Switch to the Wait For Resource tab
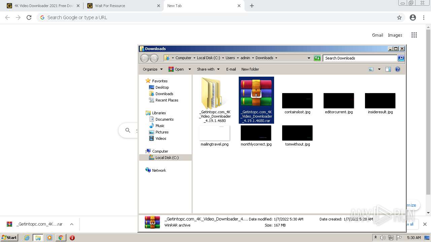This screenshot has width=431, height=242. pos(123,6)
